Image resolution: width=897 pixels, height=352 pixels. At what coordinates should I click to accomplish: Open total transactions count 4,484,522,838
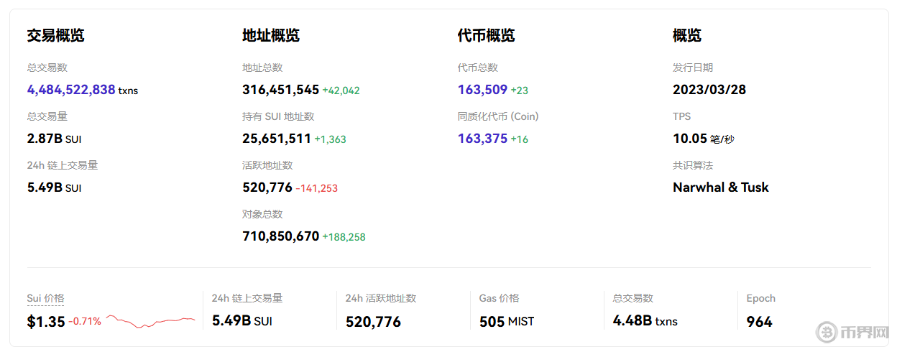pyautogui.click(x=71, y=90)
